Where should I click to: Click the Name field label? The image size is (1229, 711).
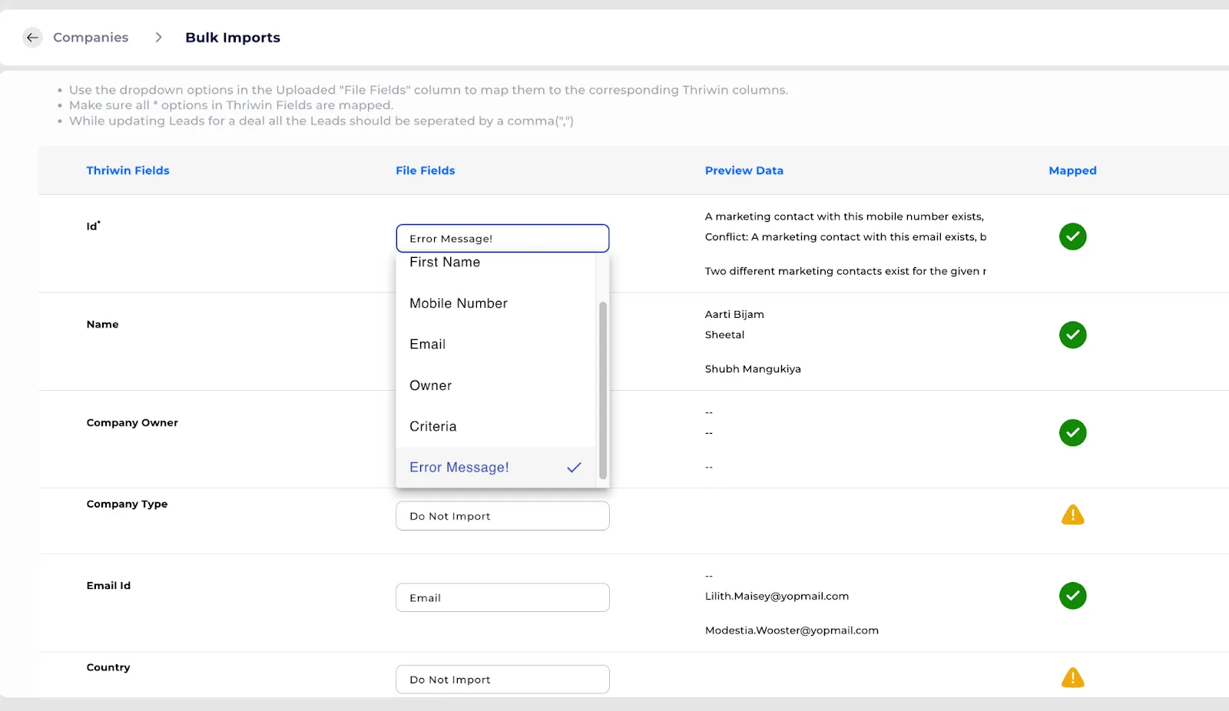pyautogui.click(x=102, y=324)
